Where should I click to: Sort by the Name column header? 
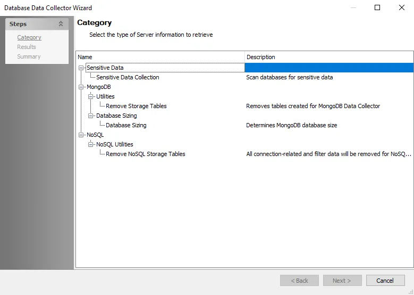coord(160,57)
